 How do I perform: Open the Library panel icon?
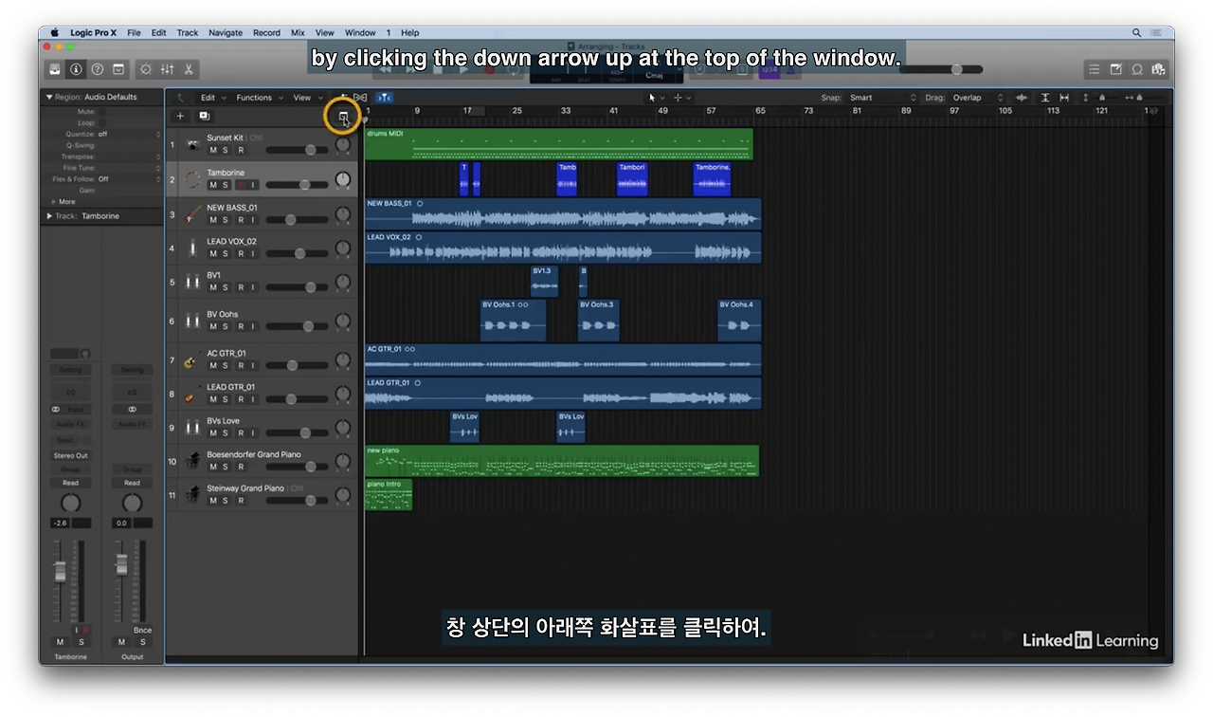(x=55, y=69)
